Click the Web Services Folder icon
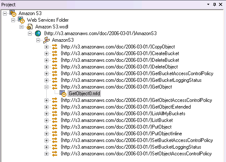 click(x=21, y=20)
